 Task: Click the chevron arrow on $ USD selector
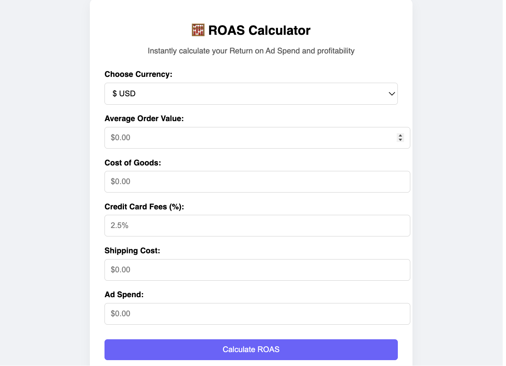[x=392, y=94]
